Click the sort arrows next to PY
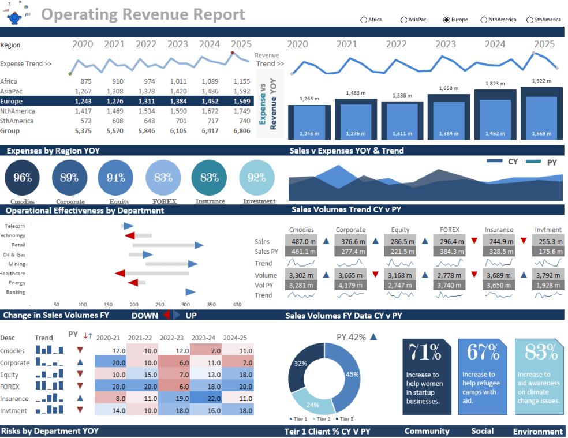Image resolution: width=568 pixels, height=438 pixels. point(88,336)
